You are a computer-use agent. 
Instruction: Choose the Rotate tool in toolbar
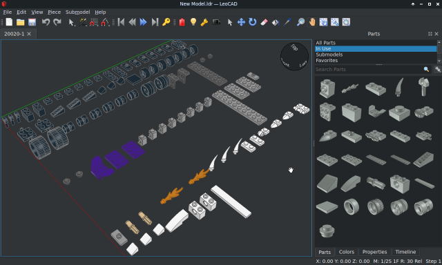click(253, 22)
